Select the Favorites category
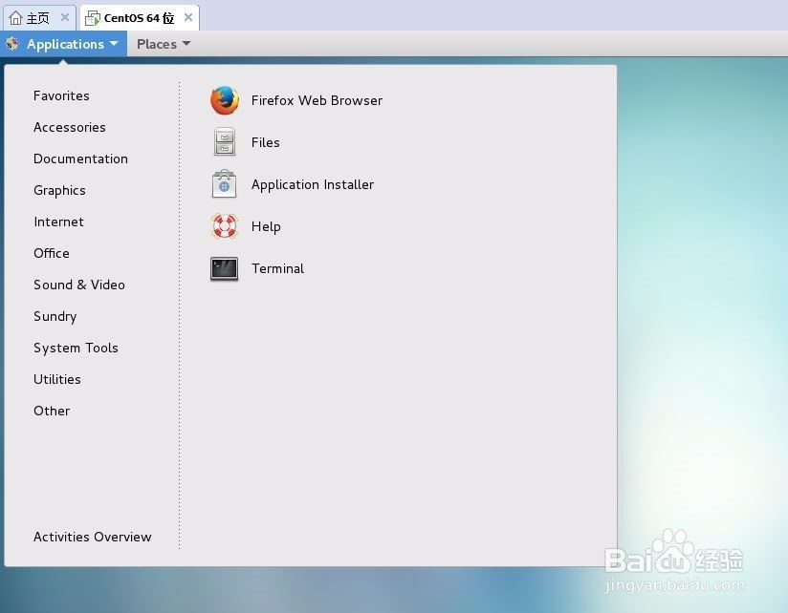Image resolution: width=788 pixels, height=613 pixels. click(x=61, y=95)
